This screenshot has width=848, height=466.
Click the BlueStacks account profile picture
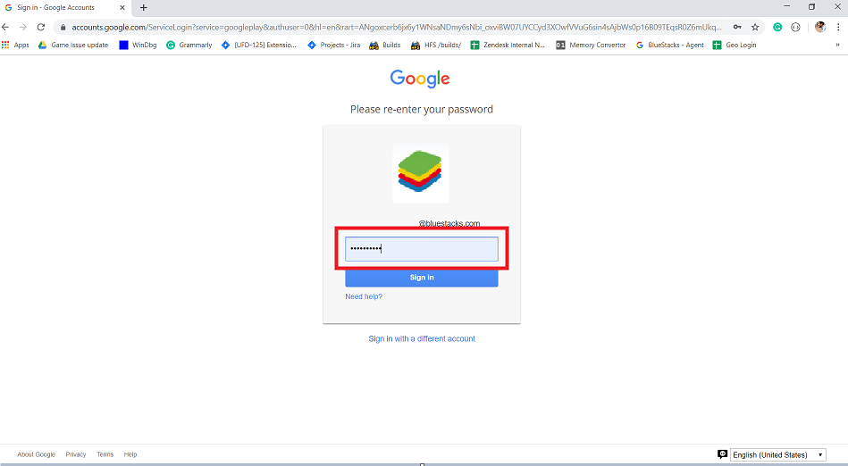pos(421,174)
